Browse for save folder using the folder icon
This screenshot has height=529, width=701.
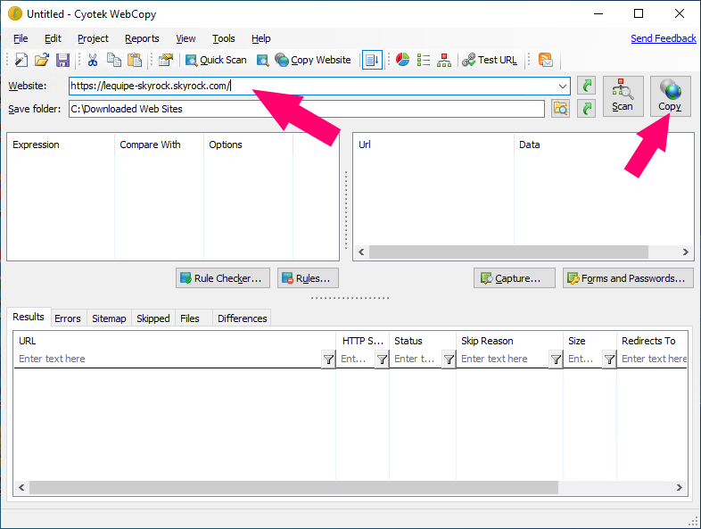(x=561, y=109)
